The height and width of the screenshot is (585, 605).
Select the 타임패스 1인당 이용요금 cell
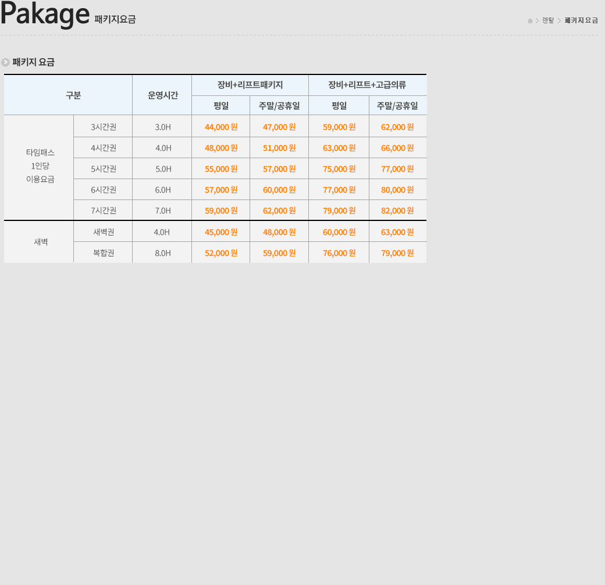coord(39,167)
